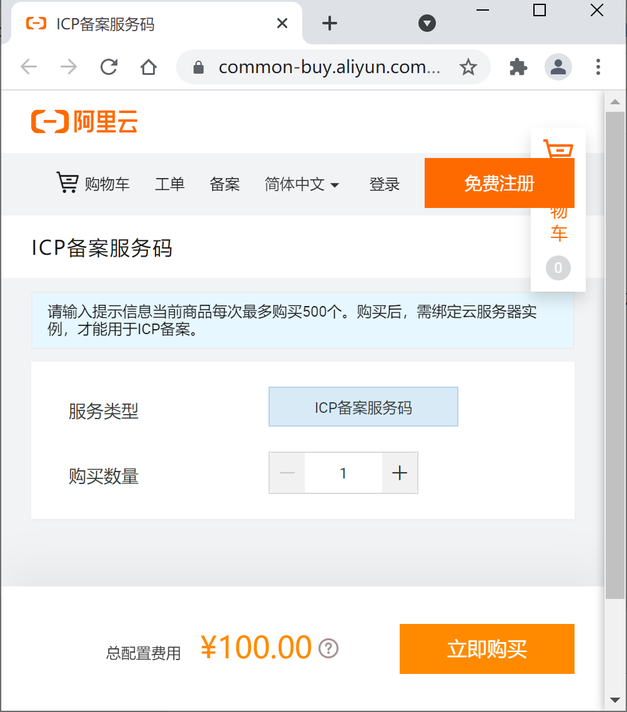Open the browser extensions puzzle icon
627x712 pixels.
[518, 67]
